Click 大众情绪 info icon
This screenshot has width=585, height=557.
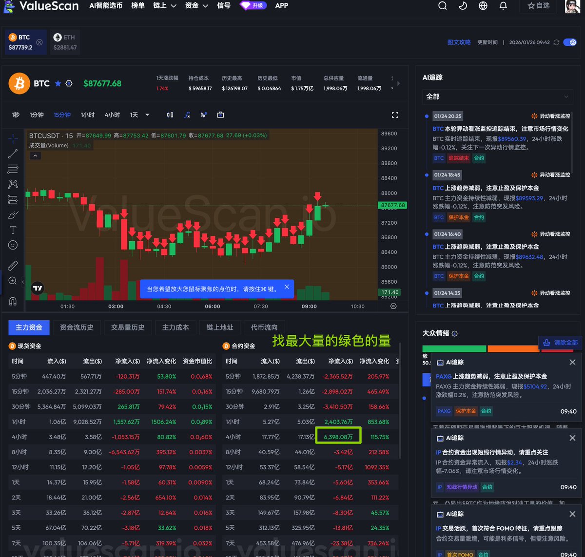(455, 334)
